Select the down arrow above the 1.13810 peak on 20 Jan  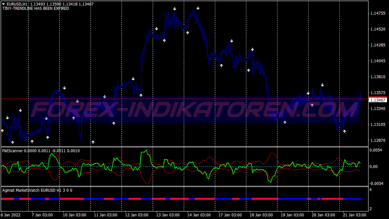(322, 85)
